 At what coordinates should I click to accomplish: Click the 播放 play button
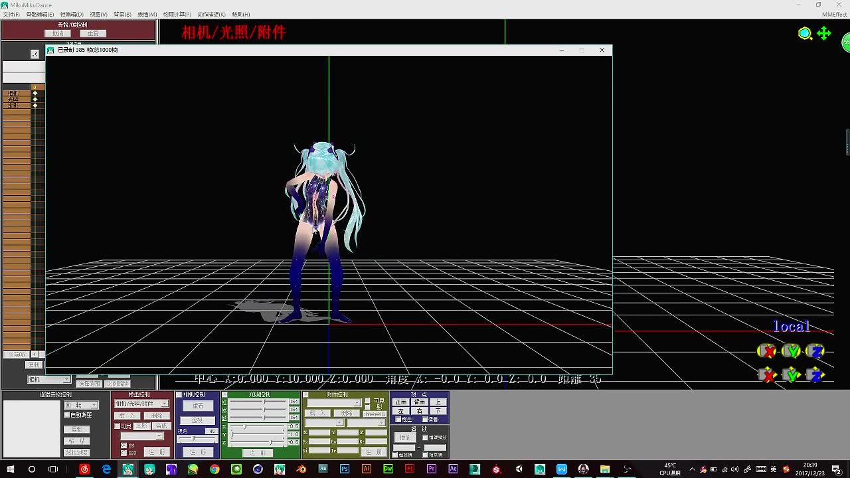pyautogui.click(x=405, y=438)
